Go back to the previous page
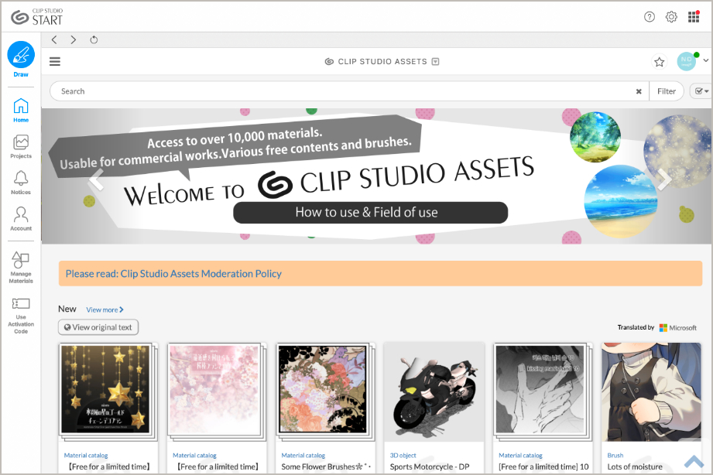713x475 pixels. [54, 39]
